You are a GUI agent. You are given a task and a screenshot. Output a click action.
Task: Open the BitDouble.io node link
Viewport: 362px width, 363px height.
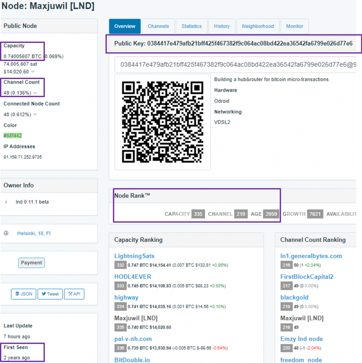tap(132, 360)
